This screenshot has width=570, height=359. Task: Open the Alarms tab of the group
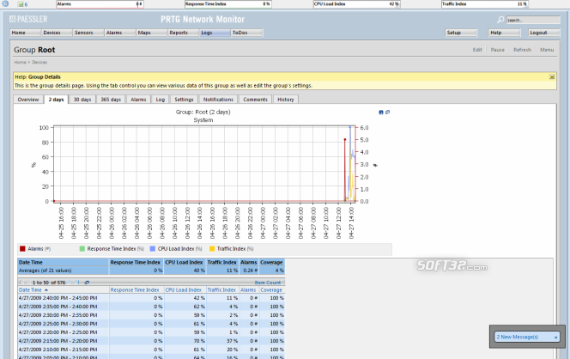[x=138, y=100]
